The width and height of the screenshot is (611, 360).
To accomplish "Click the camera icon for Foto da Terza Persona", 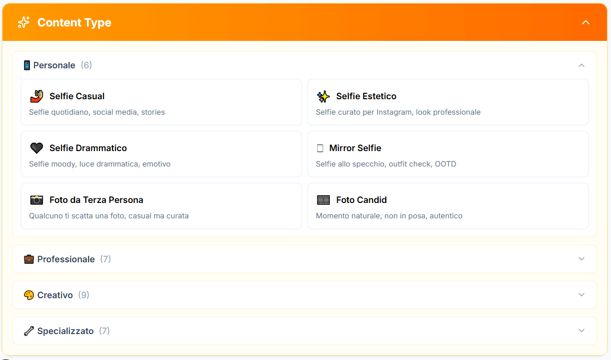I will click(36, 200).
